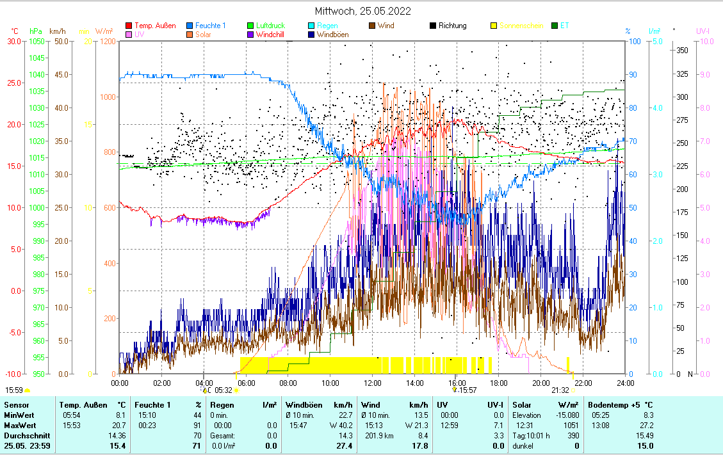Click the blue Feuchte 1 legend square
This screenshot has height=455, width=723.
(190, 26)
